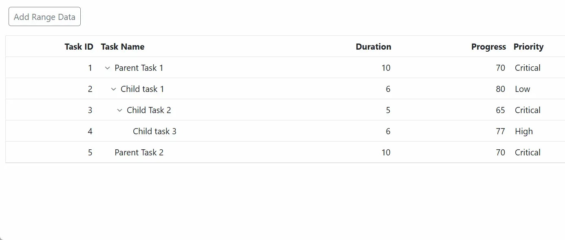Collapse the Child Task 2 node

tap(119, 110)
